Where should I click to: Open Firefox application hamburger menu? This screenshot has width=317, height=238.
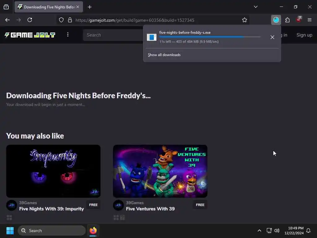pos(310,20)
